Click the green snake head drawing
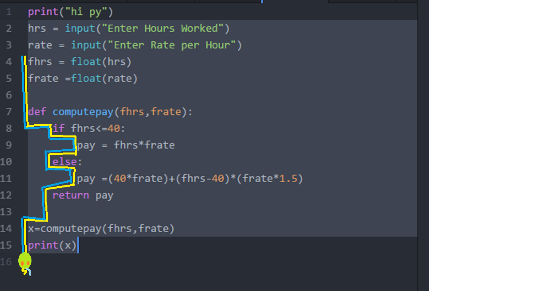 (25, 261)
